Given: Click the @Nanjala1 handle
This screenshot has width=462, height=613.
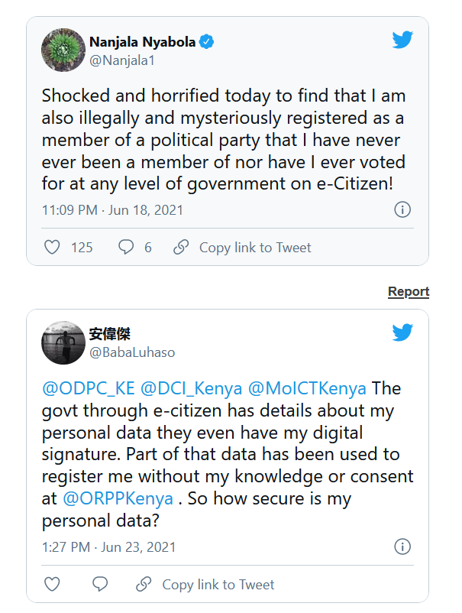Looking at the screenshot, I should (122, 60).
